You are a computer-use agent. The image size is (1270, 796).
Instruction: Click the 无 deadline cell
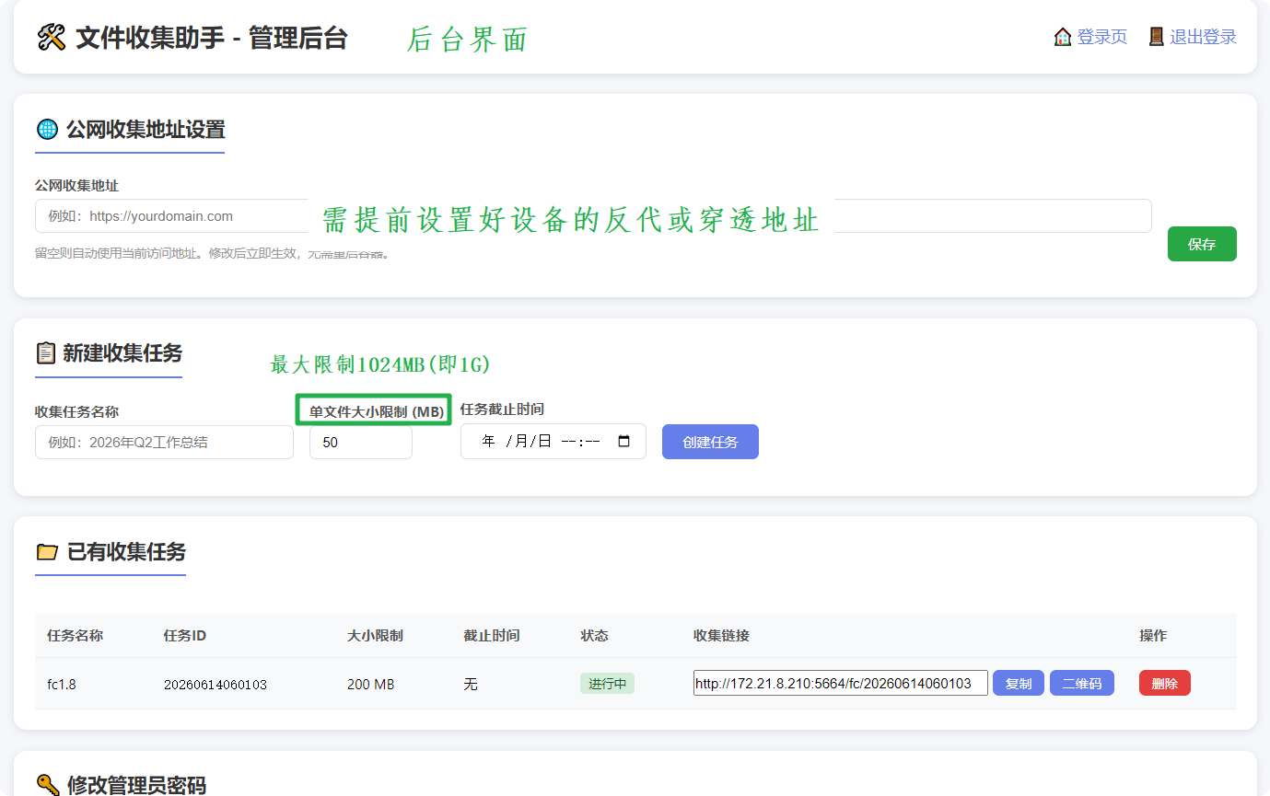(x=471, y=685)
